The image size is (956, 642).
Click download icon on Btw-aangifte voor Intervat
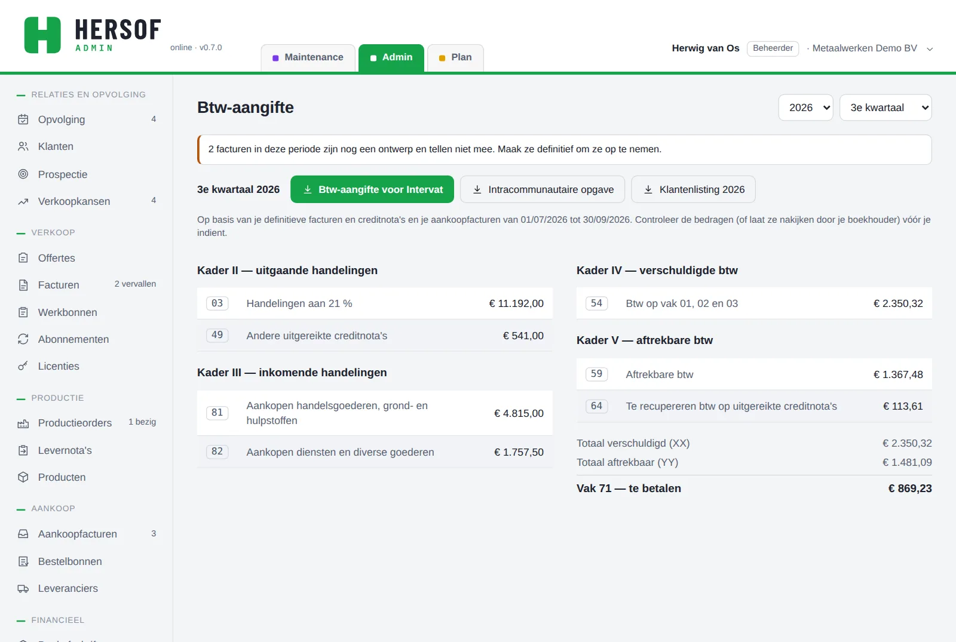[x=308, y=189]
